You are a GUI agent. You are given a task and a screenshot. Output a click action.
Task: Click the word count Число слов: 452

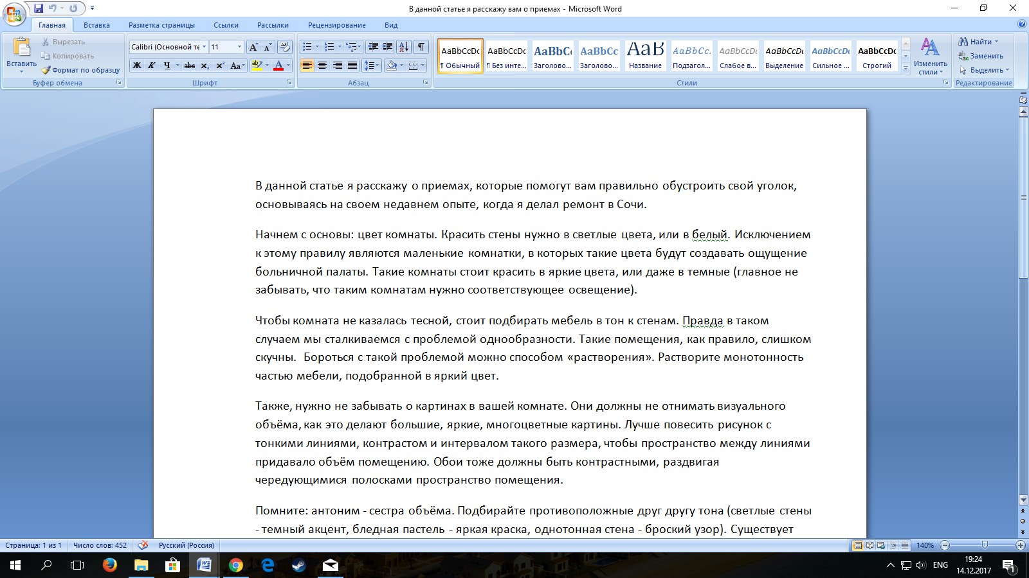click(x=100, y=545)
